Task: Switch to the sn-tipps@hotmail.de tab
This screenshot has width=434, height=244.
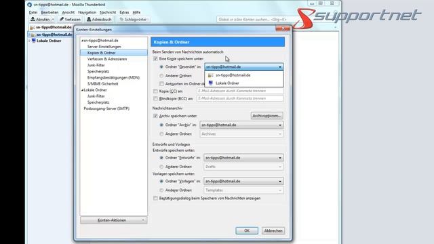Action: tap(51, 27)
